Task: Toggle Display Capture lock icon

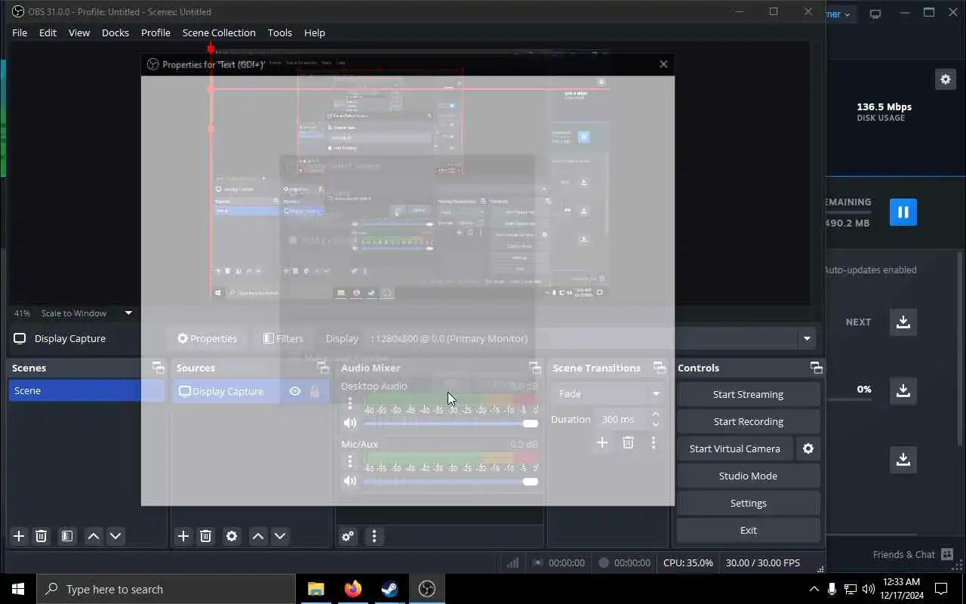Action: (x=315, y=391)
